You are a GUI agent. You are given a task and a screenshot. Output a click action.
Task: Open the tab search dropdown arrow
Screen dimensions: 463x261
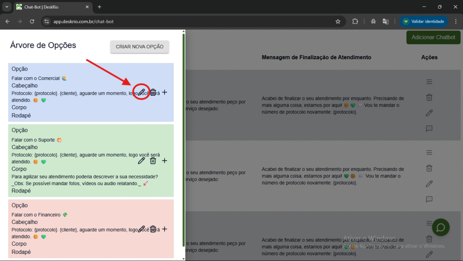point(6,7)
